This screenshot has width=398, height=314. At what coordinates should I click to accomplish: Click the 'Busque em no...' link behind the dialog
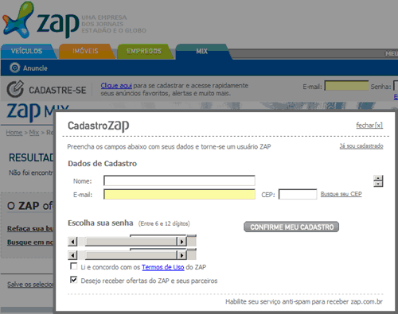[x=30, y=242]
